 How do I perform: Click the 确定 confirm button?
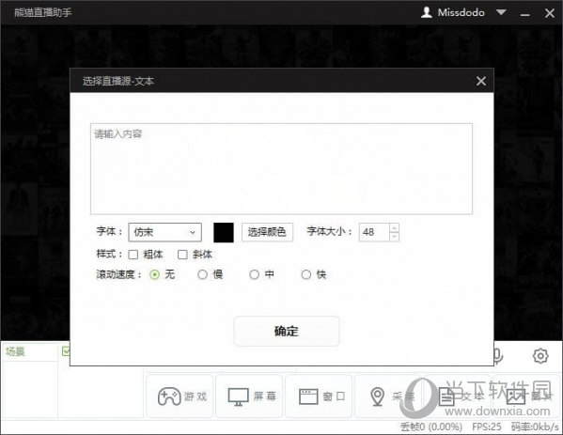pyautogui.click(x=286, y=331)
